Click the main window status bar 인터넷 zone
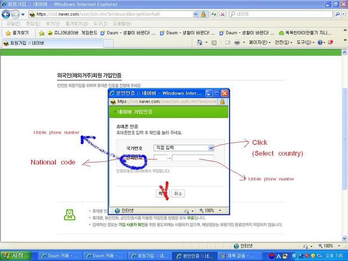Screen dimensions: 348x261 pos(243,245)
